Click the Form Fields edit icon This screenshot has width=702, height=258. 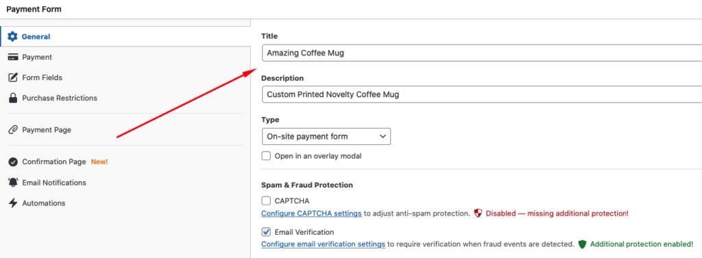click(x=13, y=77)
